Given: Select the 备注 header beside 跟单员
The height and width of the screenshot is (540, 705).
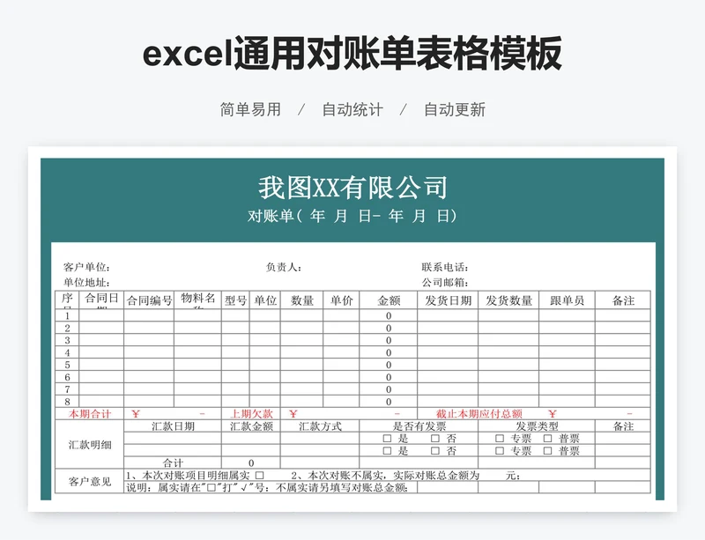Looking at the screenshot, I should pos(623,300).
